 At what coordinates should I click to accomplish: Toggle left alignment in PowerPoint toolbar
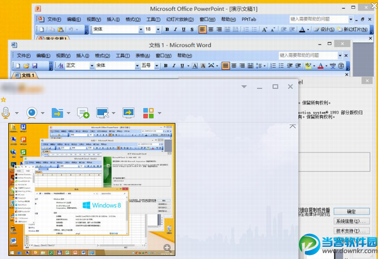(x=202, y=30)
